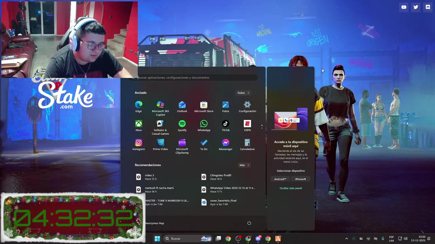Open the network icon in system tray
435x244 pixels.
tap(400, 239)
